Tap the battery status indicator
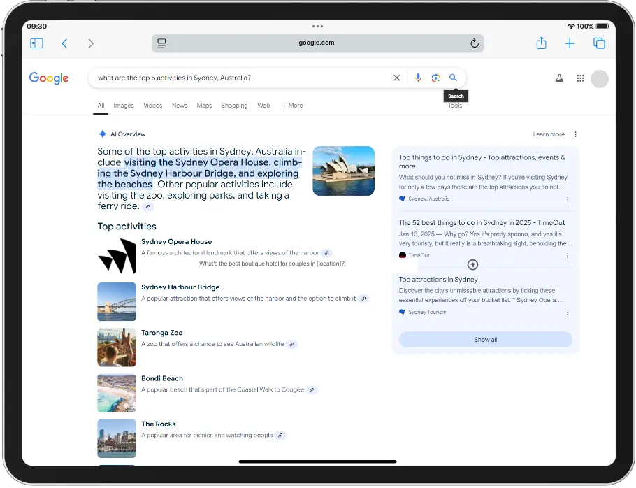Image resolution: width=636 pixels, height=488 pixels. 602,27
